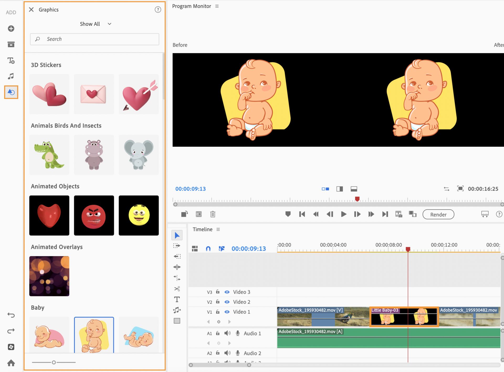This screenshot has width=504, height=372.
Task: Click the Search graphics field
Action: click(94, 39)
